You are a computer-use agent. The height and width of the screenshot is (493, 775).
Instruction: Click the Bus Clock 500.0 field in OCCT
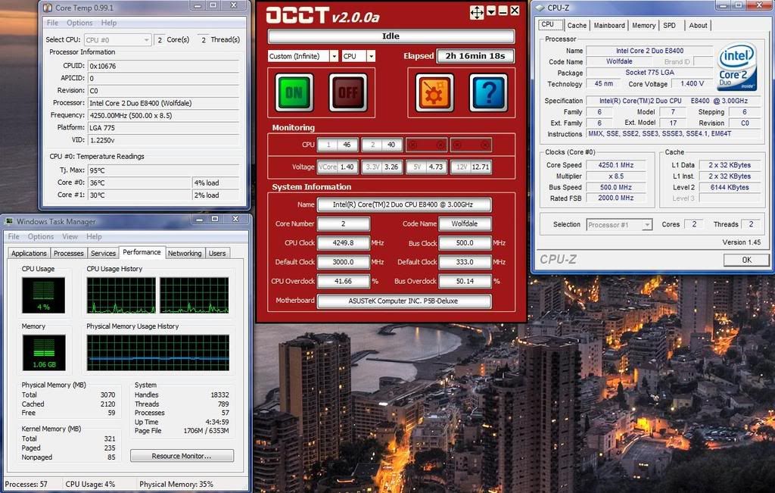pos(465,243)
